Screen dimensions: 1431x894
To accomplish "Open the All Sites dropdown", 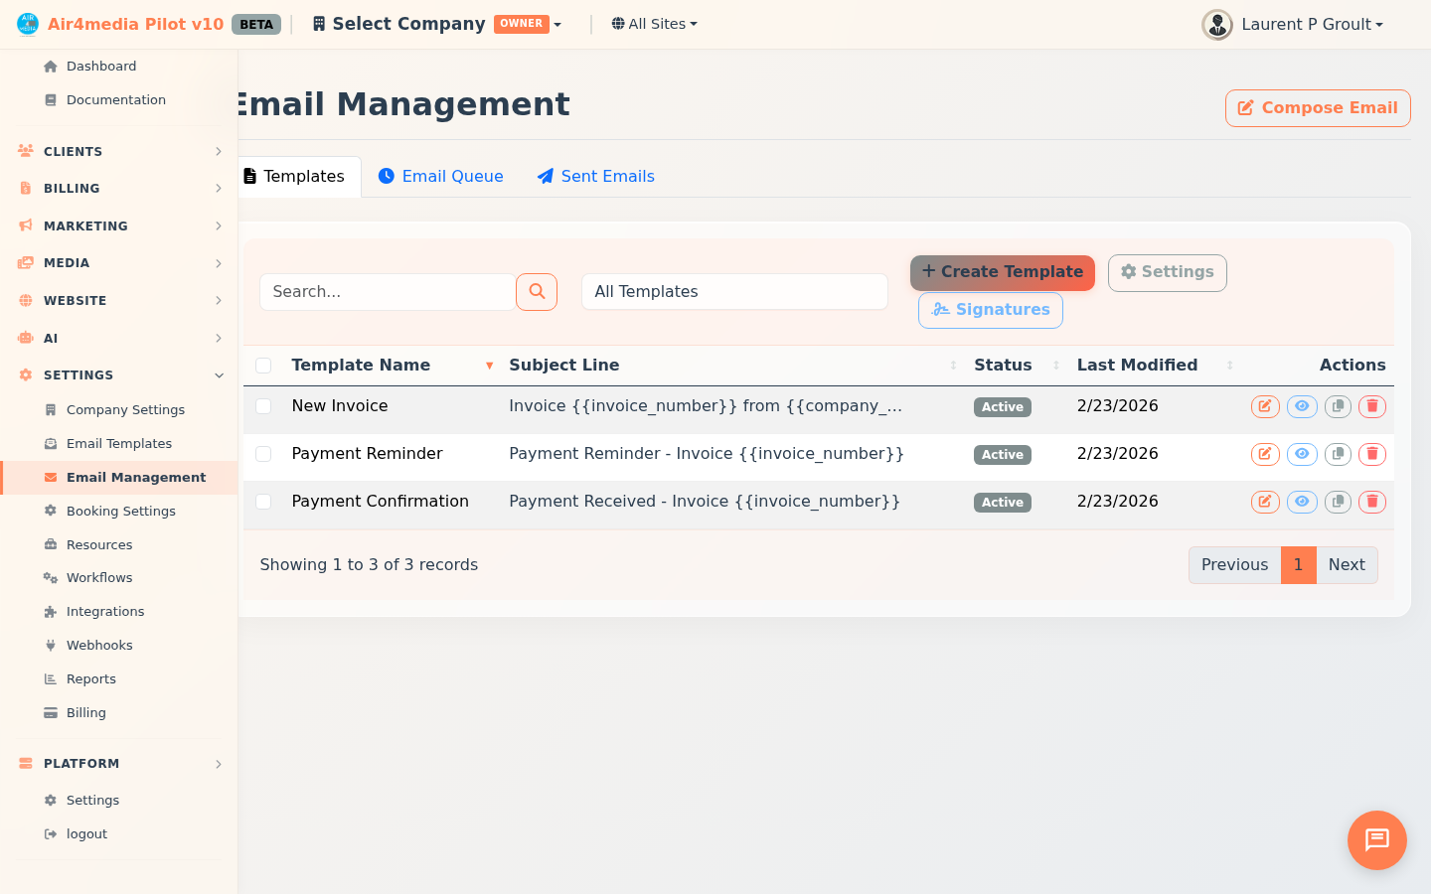I will pos(654,23).
